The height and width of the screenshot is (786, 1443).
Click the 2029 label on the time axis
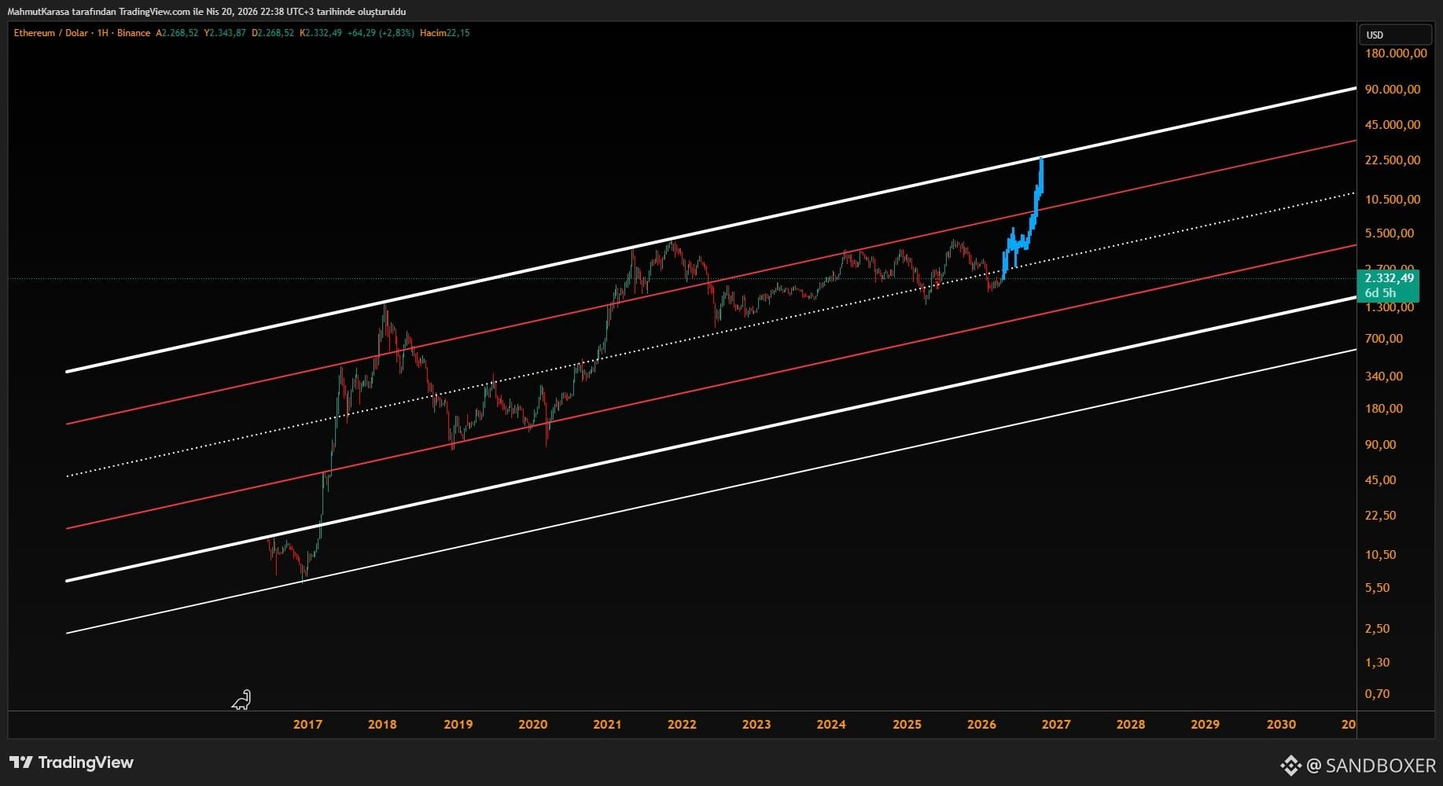1206,724
